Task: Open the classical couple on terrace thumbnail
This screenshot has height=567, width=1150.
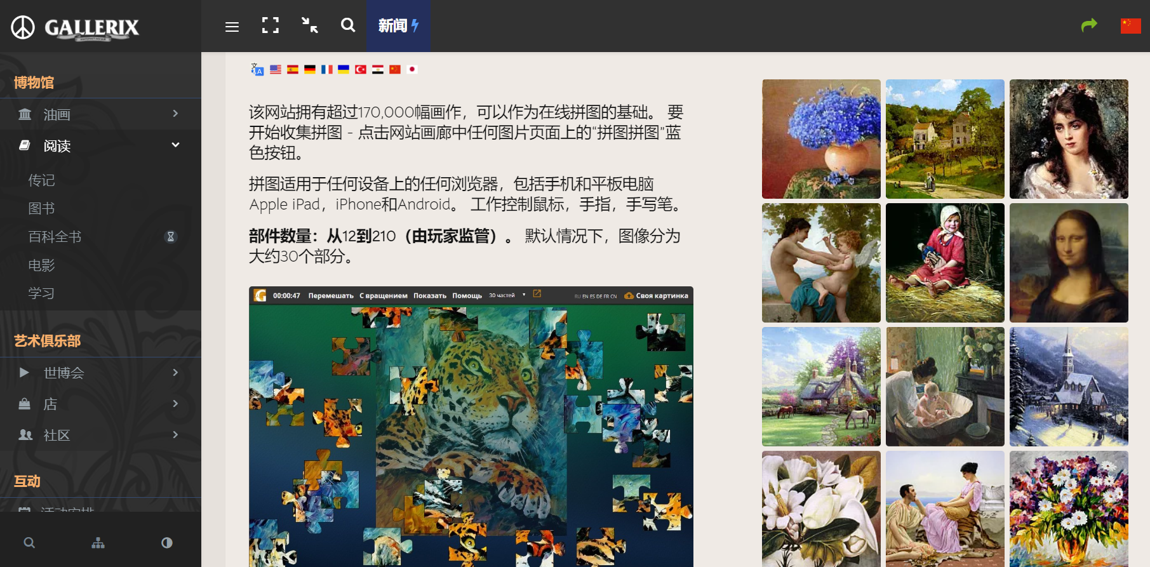Action: click(945, 509)
